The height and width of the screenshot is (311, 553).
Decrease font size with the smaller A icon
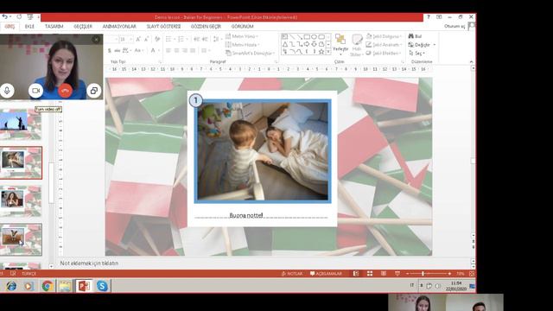pyautogui.click(x=146, y=39)
